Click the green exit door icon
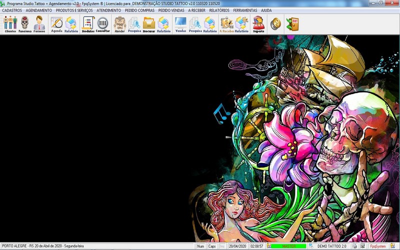The image size is (400, 250). tap(291, 23)
